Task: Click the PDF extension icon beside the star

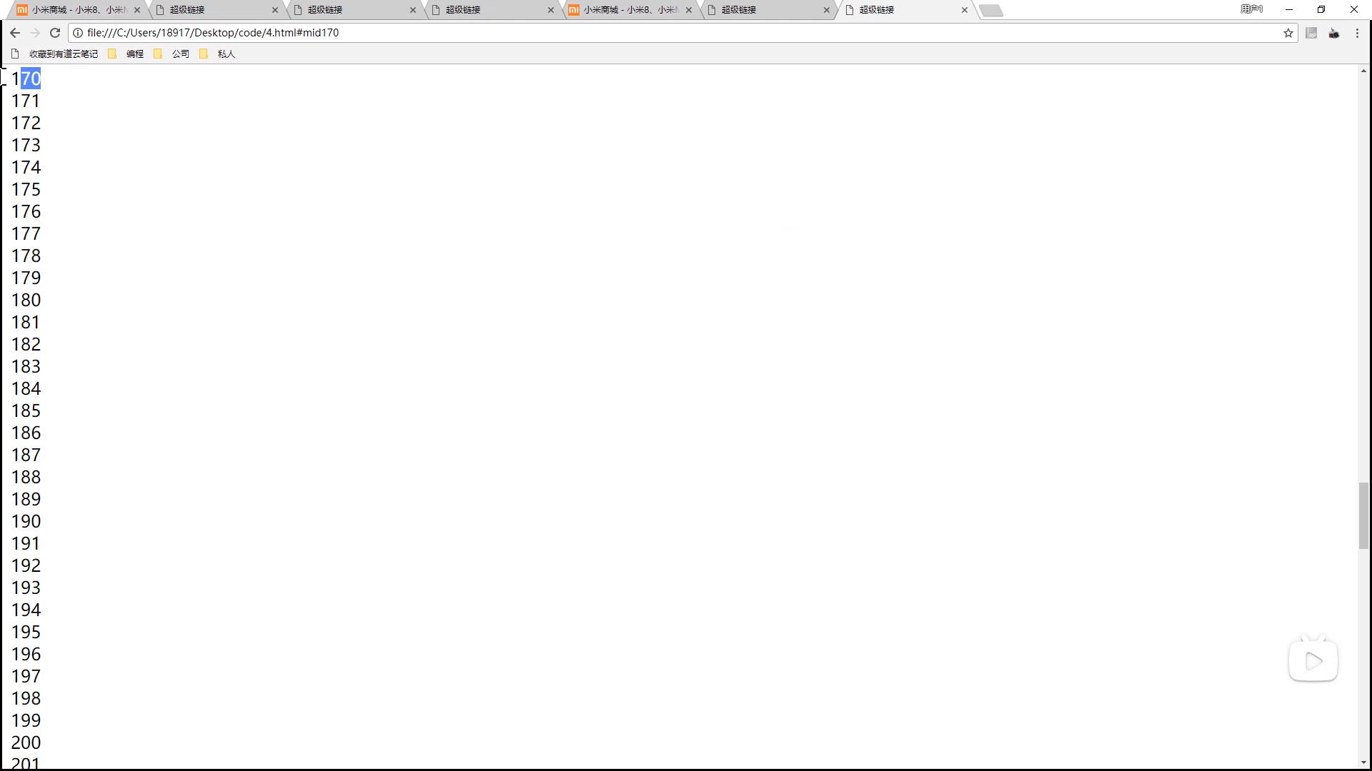Action: point(1311,33)
